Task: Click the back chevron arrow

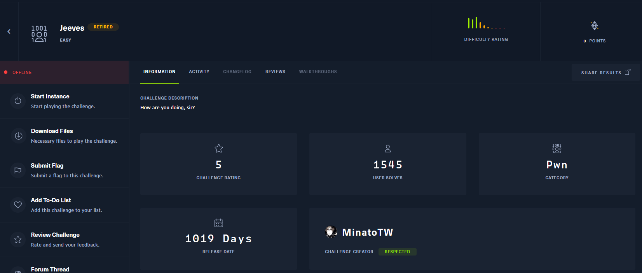Action: [x=9, y=31]
